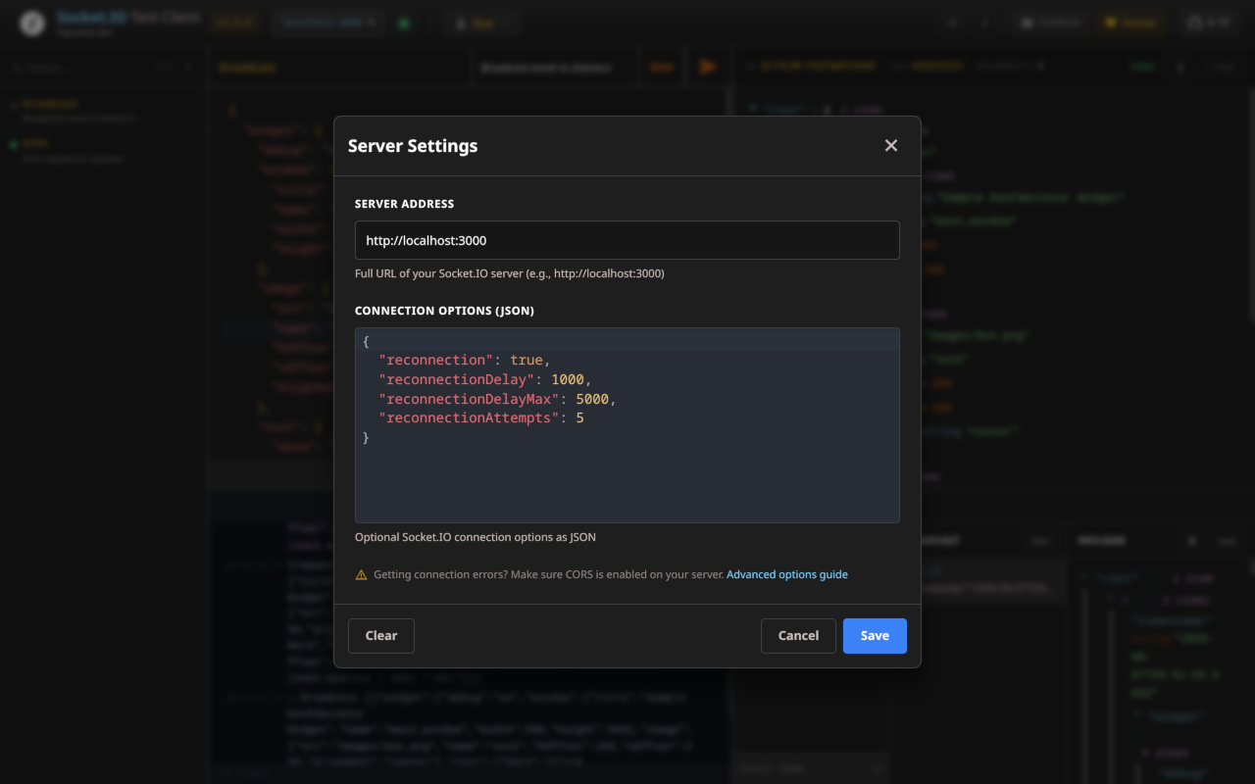Click the warning triangle icon beside the CORS hint

[361, 575]
